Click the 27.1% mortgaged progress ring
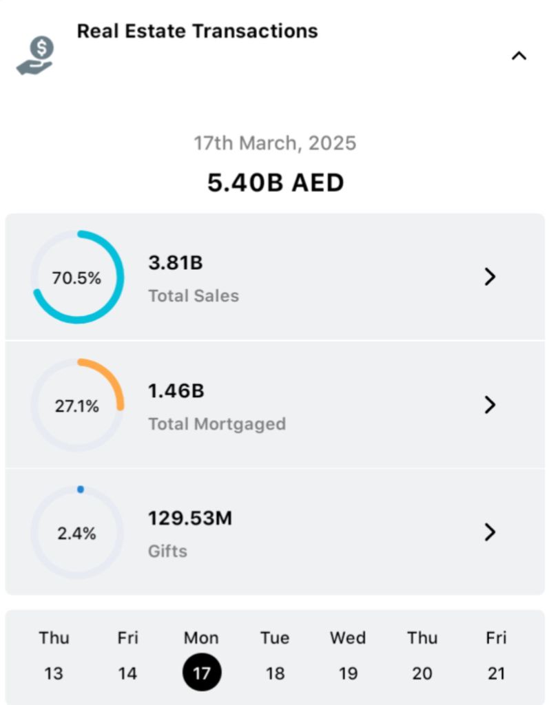Viewport: 549px width, 705px height. (x=77, y=406)
